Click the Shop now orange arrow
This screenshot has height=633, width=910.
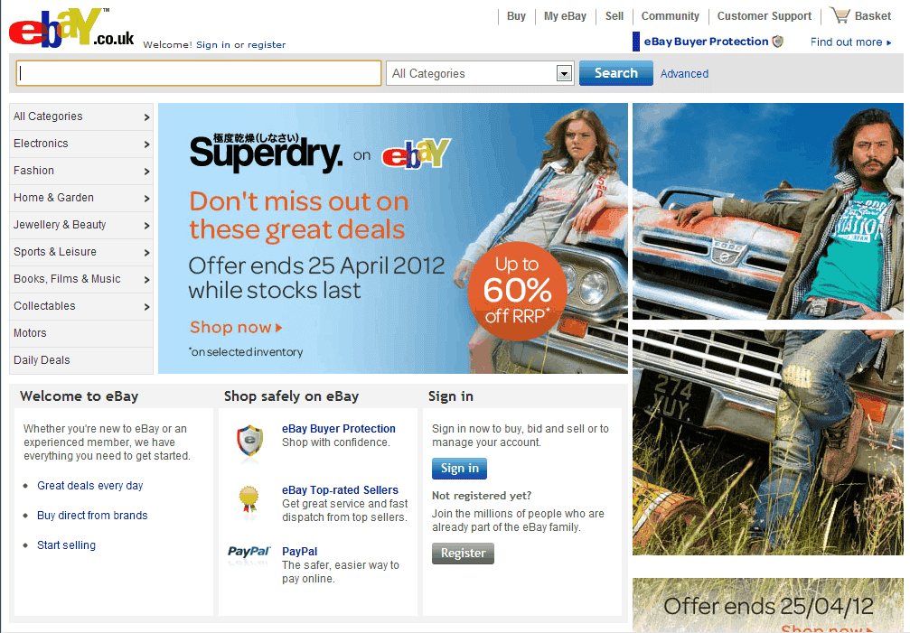279,328
